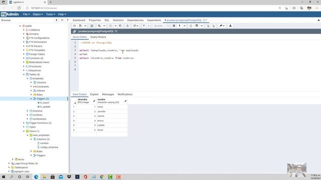The image size is (321, 180).
Task: Open the File menu
Action: point(26,14)
